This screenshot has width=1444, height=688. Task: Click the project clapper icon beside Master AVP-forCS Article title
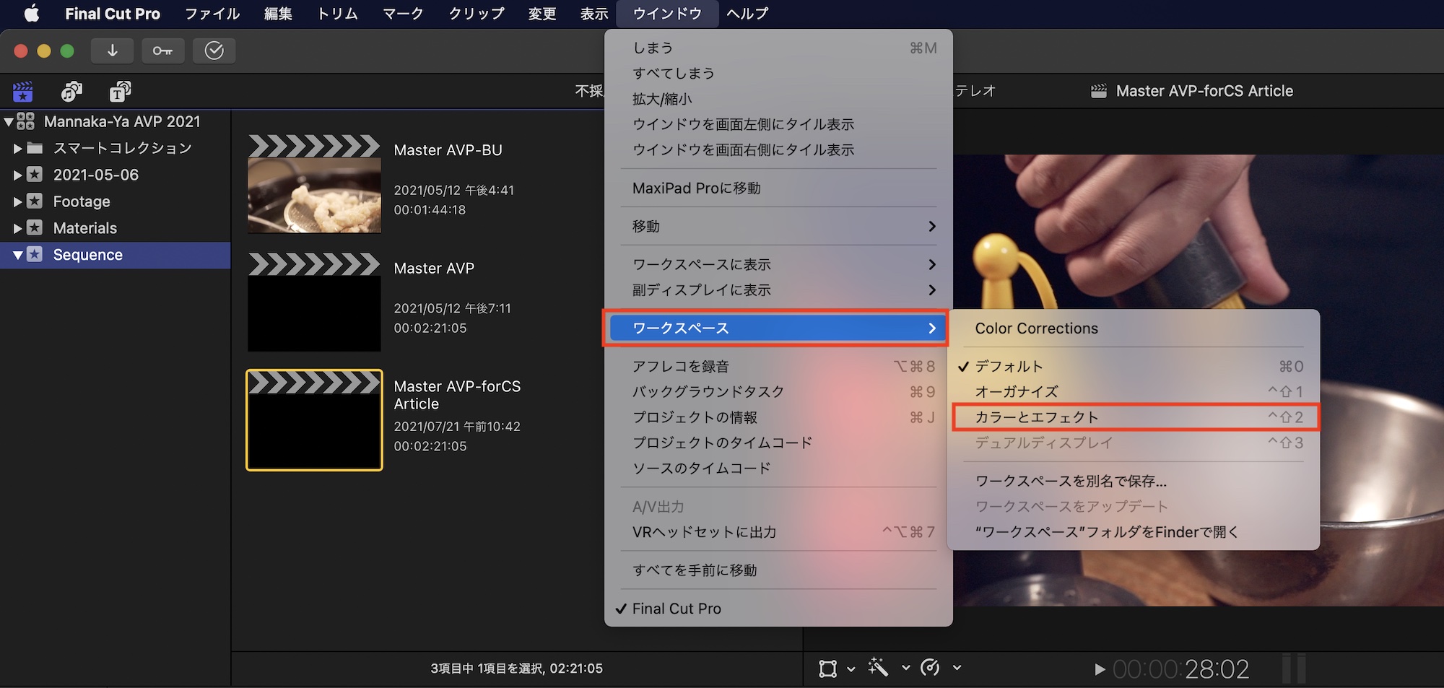tap(1099, 91)
